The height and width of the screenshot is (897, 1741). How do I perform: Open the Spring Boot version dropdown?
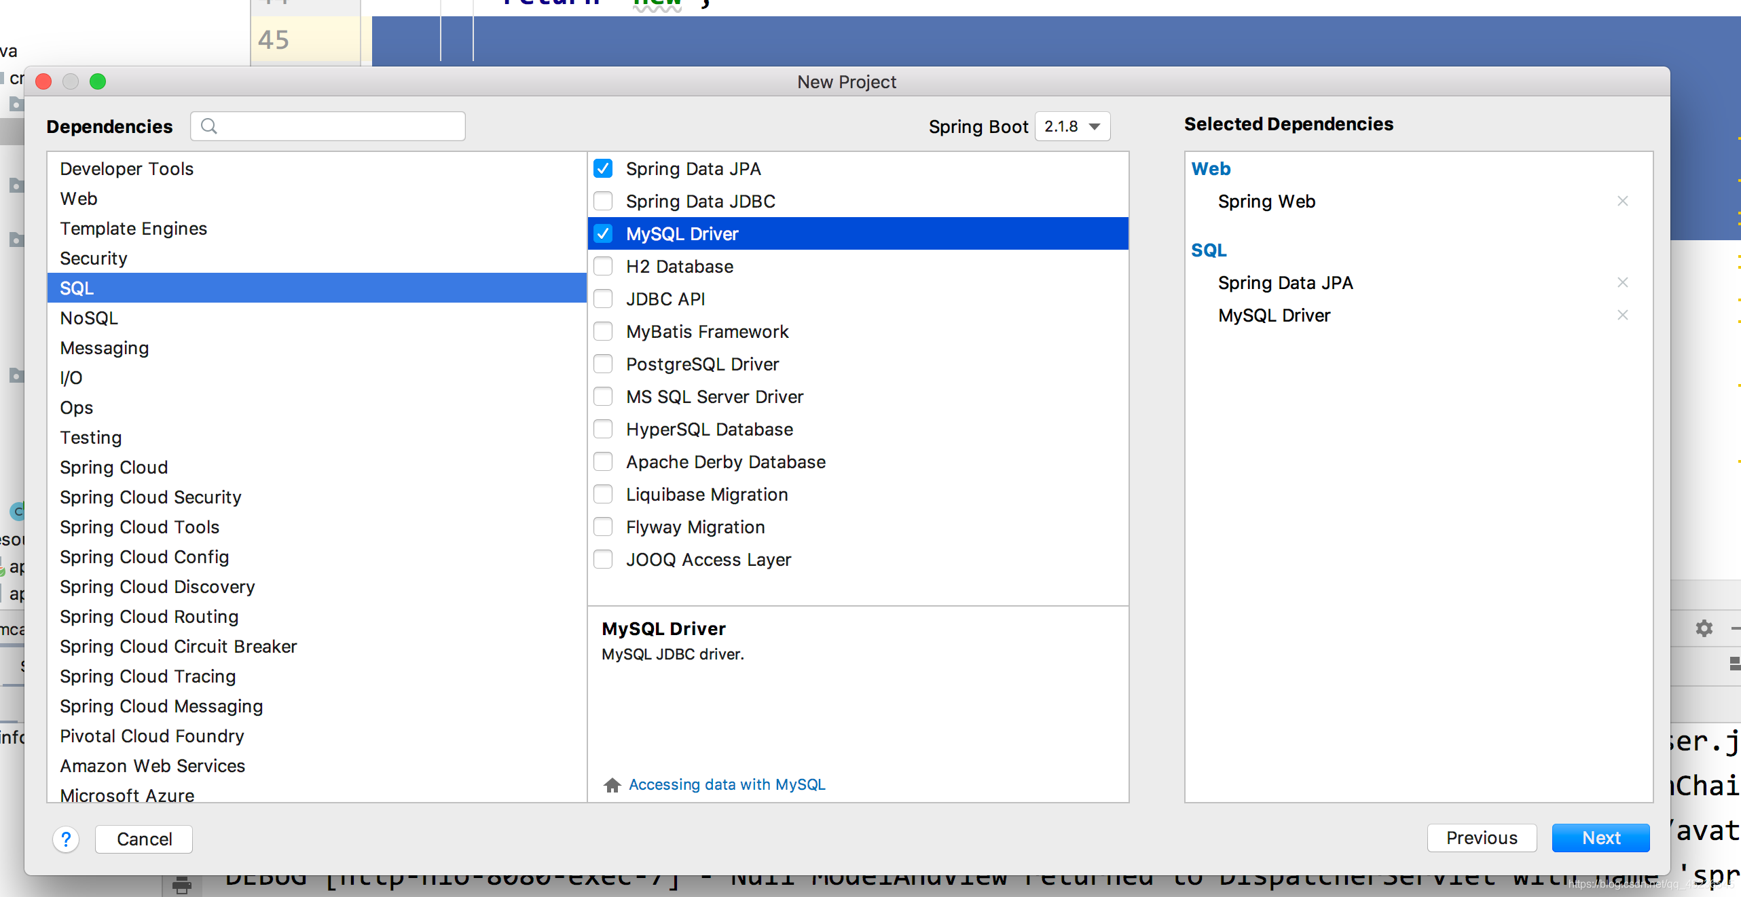pyautogui.click(x=1072, y=126)
